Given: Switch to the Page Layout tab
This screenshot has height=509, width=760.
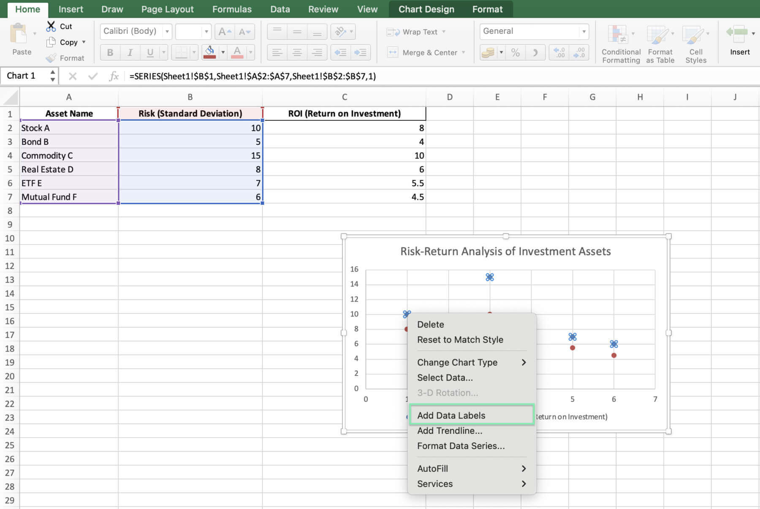Looking at the screenshot, I should [167, 9].
